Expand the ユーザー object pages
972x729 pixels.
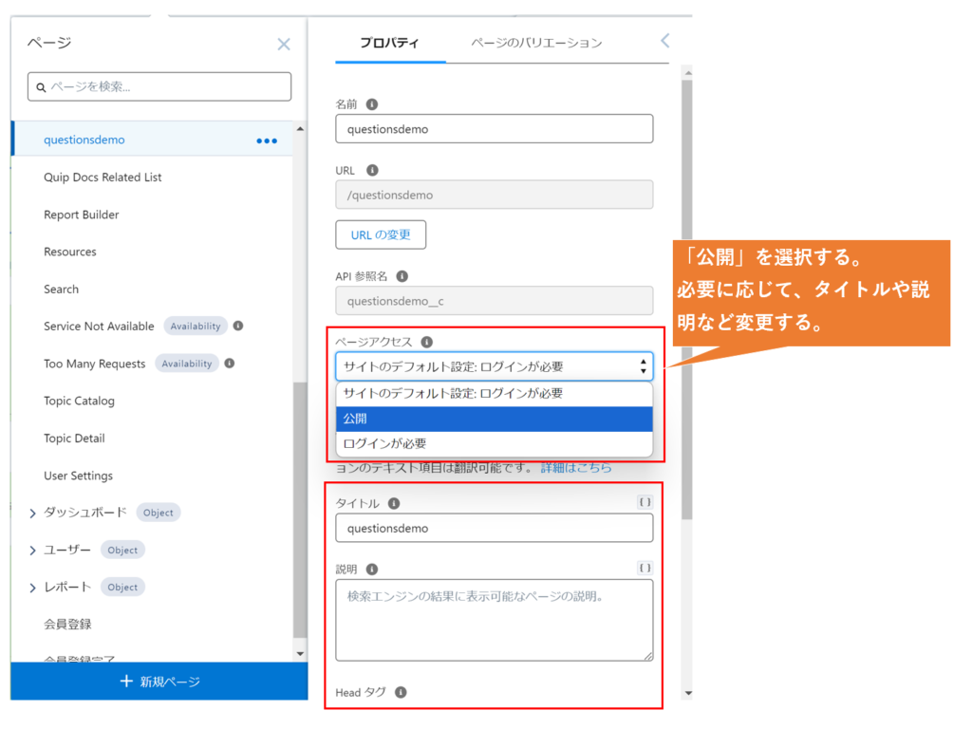pos(32,551)
